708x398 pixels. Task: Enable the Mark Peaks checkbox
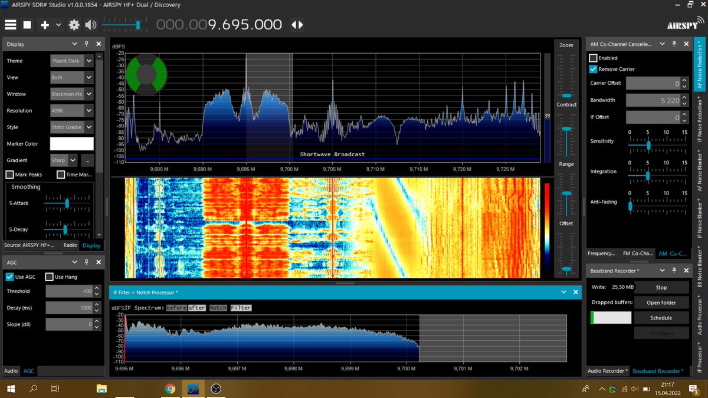click(9, 174)
